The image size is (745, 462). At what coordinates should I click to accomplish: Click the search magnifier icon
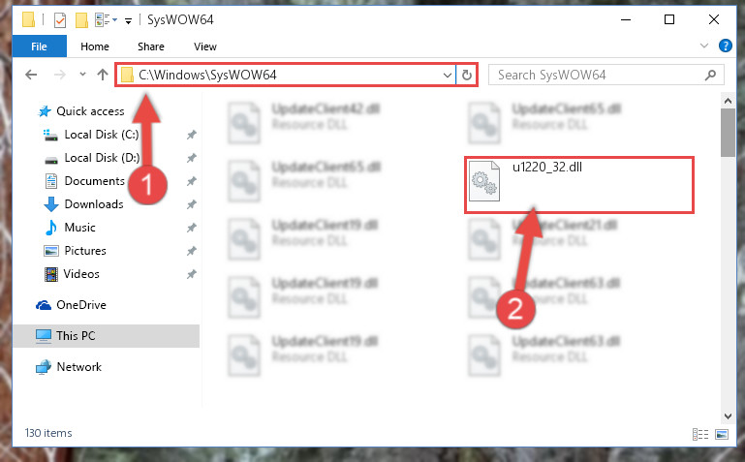[x=710, y=75]
